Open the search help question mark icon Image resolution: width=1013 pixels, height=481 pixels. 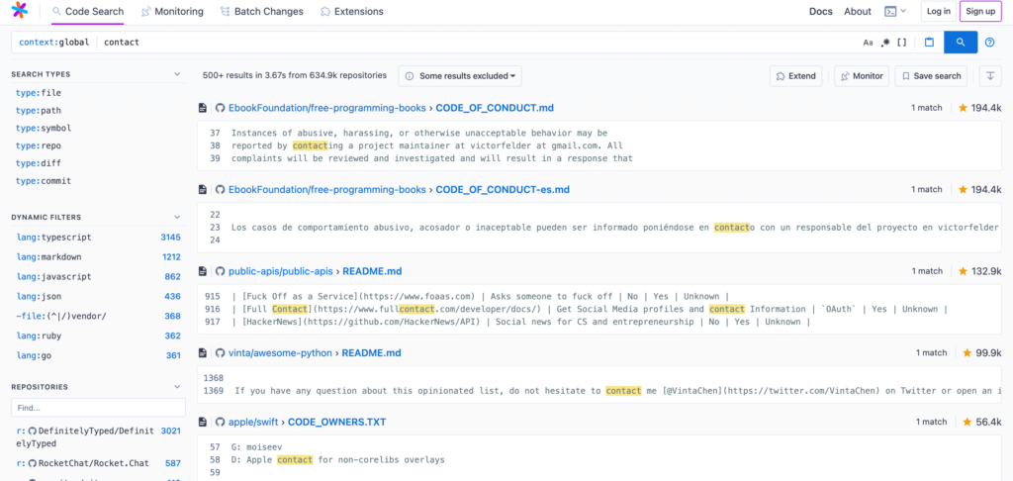(x=989, y=42)
